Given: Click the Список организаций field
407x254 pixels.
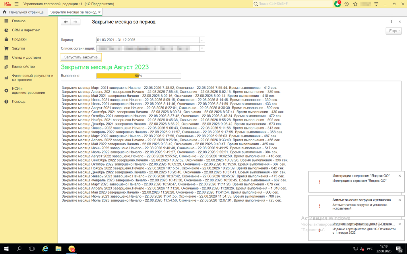Looking at the screenshot, I should coord(147,48).
